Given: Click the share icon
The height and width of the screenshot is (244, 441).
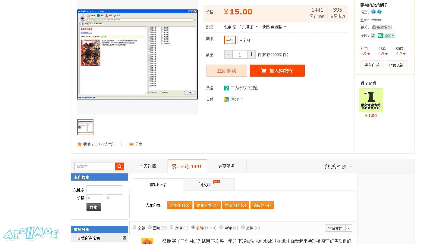Looking at the screenshot, I should click(x=131, y=144).
